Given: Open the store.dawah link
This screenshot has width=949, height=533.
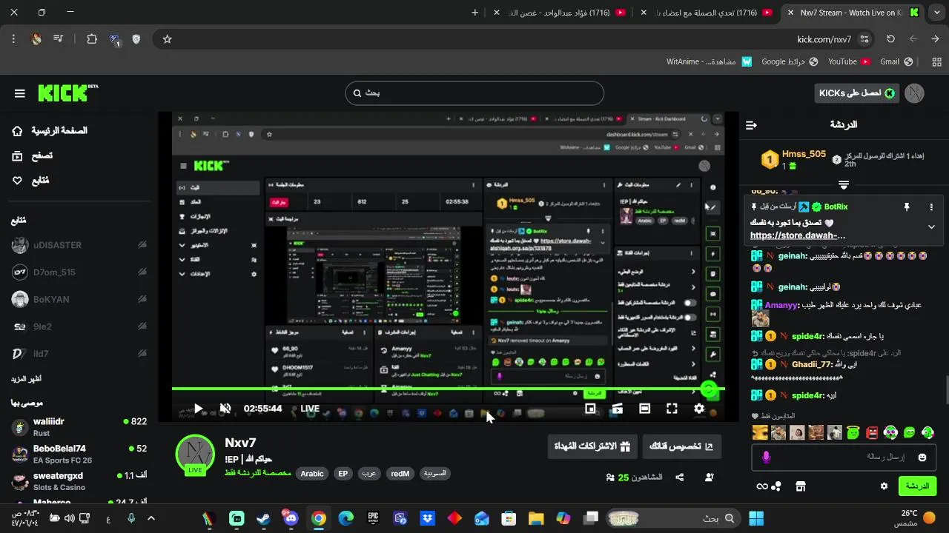Looking at the screenshot, I should 798,235.
